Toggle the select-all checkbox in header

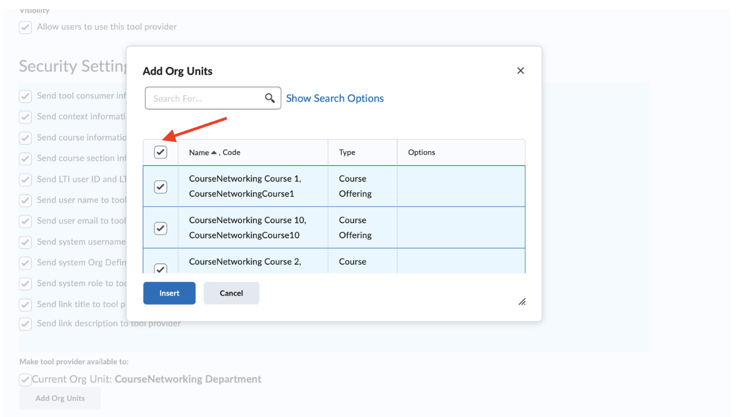pyautogui.click(x=160, y=152)
